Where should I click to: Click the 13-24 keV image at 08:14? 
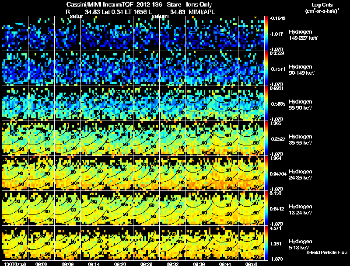click(94, 208)
